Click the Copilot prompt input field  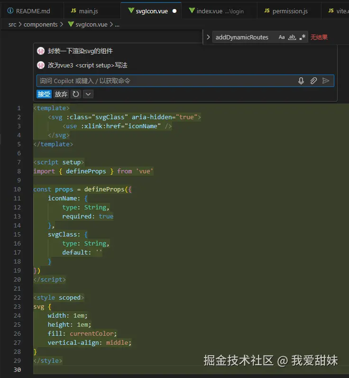click(x=166, y=81)
